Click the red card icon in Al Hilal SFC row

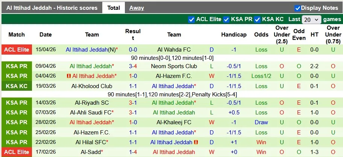point(196,142)
